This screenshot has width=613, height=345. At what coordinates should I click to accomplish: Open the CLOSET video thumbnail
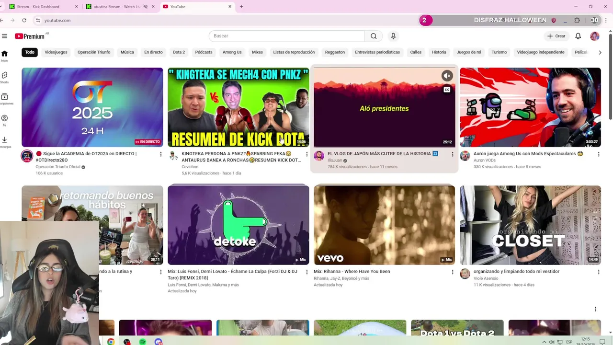[530, 225]
